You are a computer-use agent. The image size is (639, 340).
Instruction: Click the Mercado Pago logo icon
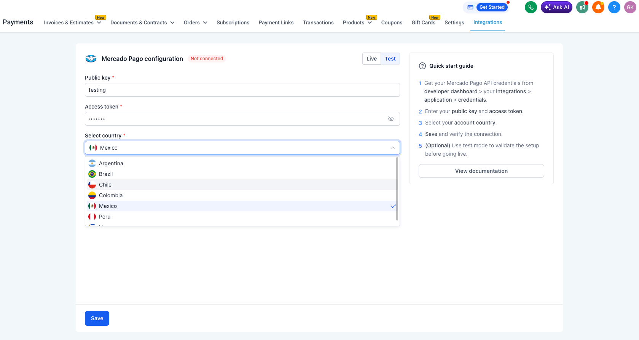(x=91, y=59)
